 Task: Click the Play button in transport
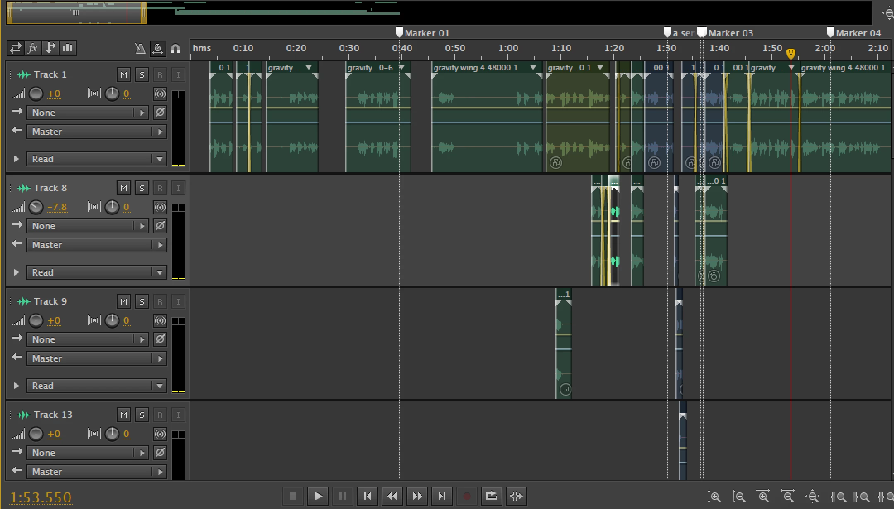click(x=318, y=496)
